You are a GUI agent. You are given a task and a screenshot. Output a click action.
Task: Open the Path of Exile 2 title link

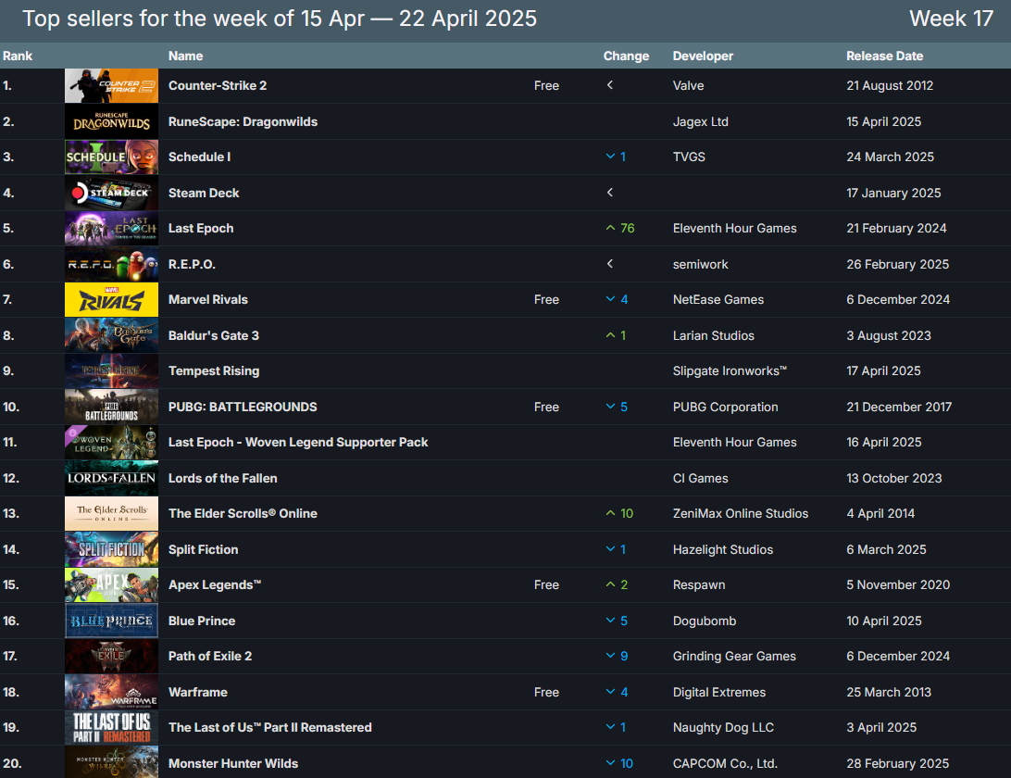pyautogui.click(x=210, y=656)
